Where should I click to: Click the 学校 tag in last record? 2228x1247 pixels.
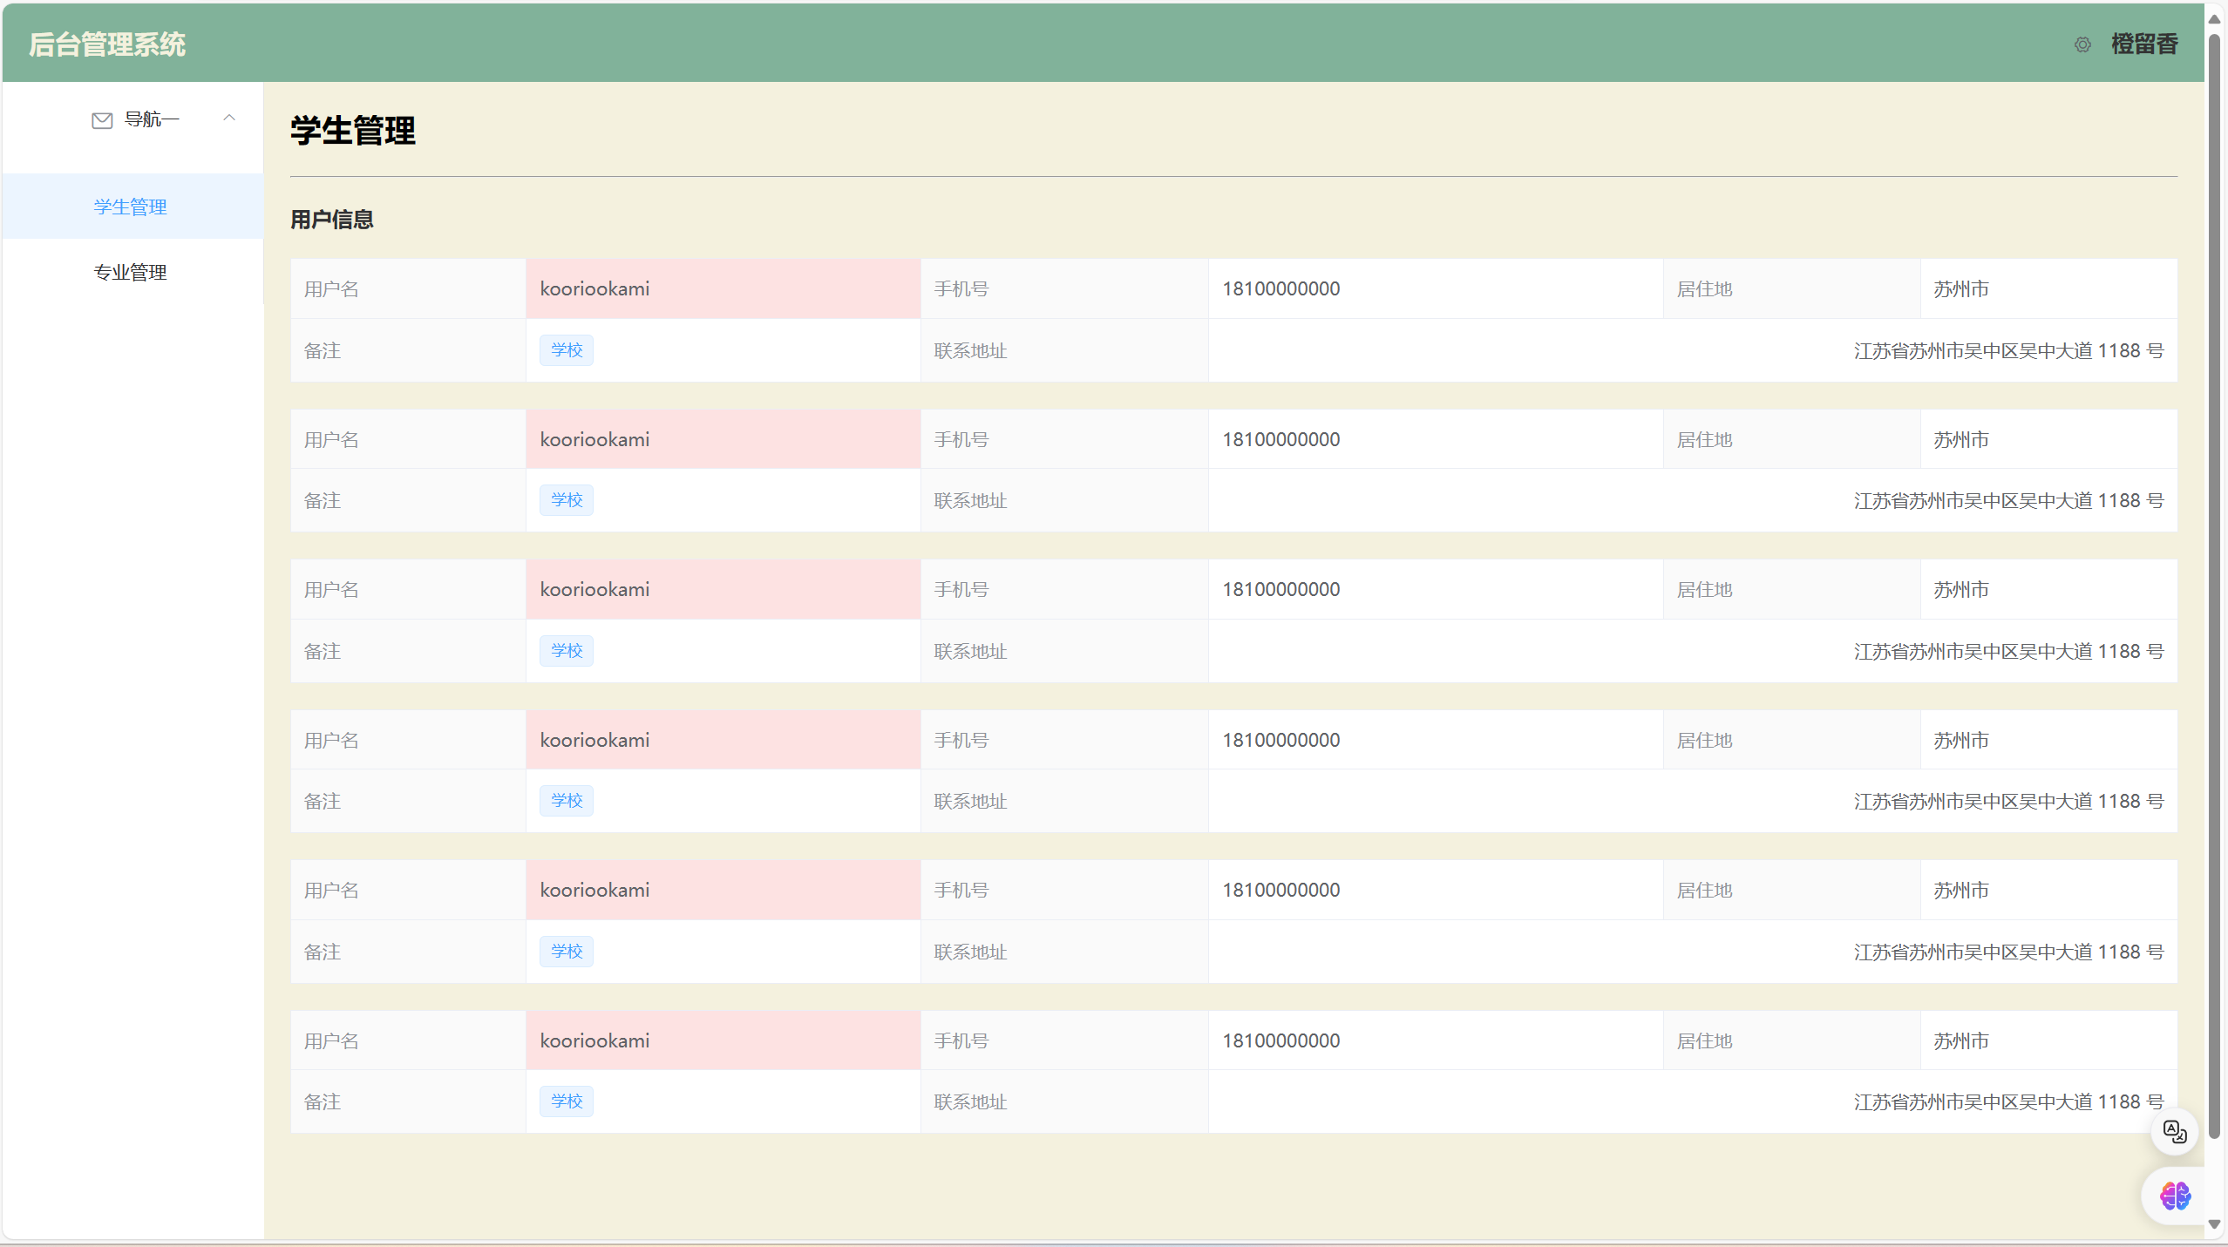click(567, 1101)
